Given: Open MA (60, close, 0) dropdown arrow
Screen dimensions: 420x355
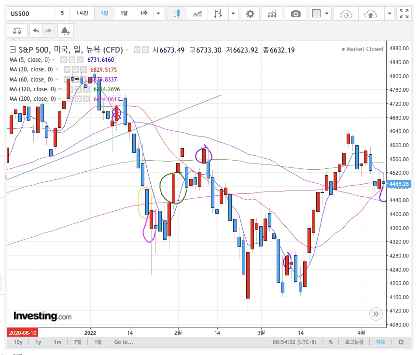Looking at the screenshot, I should tap(57, 80).
